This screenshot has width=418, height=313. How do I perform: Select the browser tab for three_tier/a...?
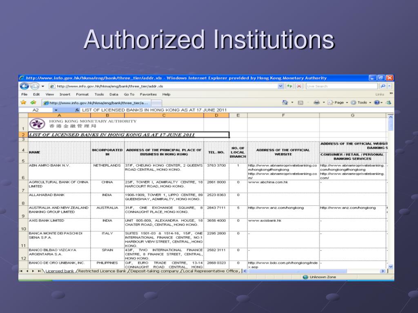[96, 103]
